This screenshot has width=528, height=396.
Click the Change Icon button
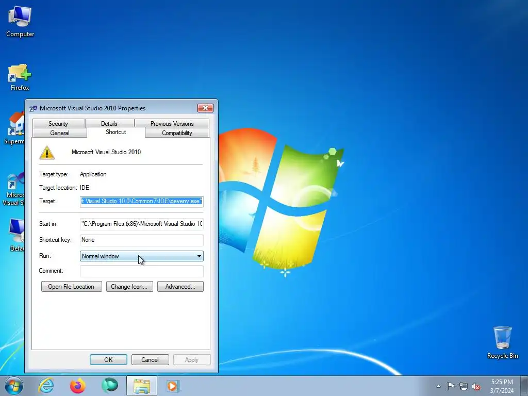(x=129, y=287)
